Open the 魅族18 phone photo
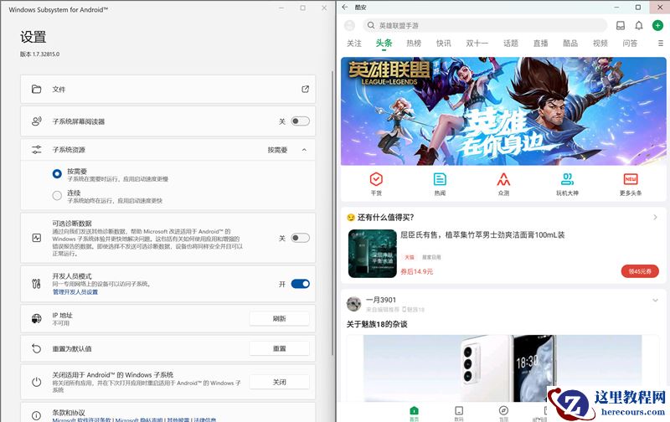Screen dimensions: 670x422 click(x=502, y=368)
